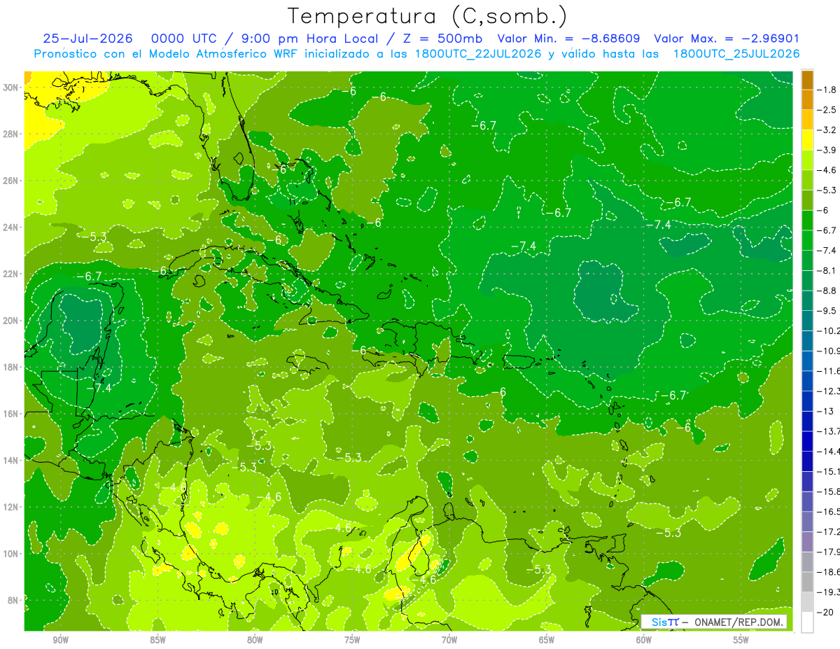Click the '-3.9' color scale tick label

click(827, 150)
